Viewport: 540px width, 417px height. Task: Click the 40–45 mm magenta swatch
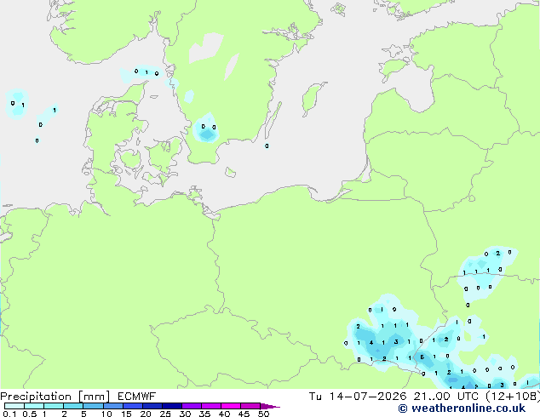(231, 406)
